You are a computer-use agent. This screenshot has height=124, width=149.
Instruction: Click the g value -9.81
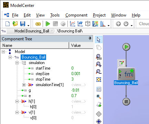[75, 90]
